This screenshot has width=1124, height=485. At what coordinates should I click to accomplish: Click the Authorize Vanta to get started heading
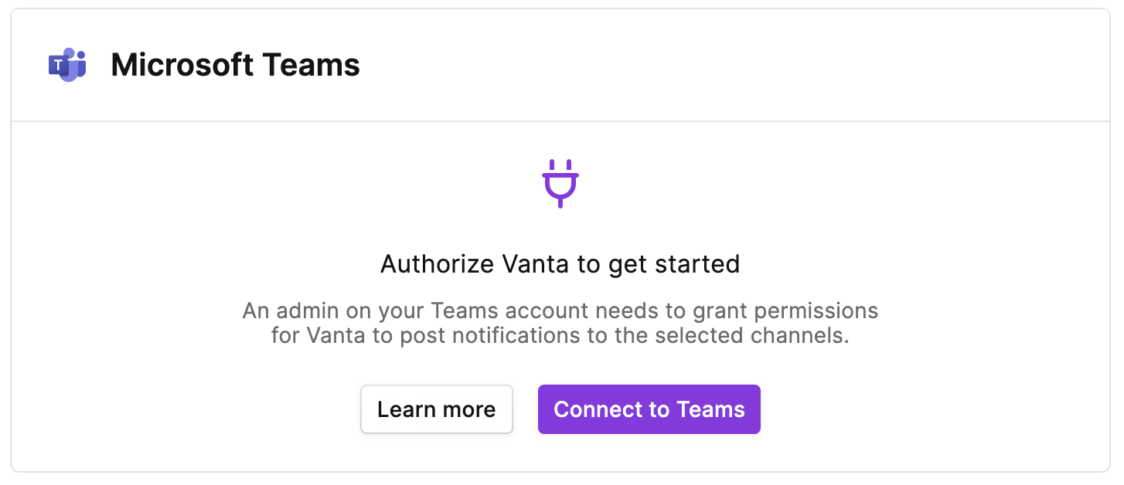(x=560, y=264)
